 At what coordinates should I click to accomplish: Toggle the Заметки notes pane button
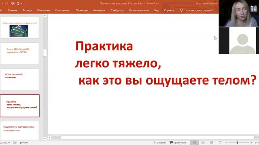click(x=159, y=143)
